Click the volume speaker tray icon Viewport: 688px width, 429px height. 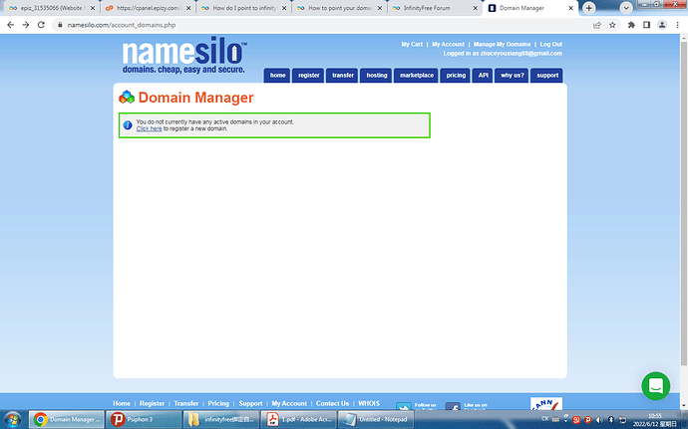(599, 420)
